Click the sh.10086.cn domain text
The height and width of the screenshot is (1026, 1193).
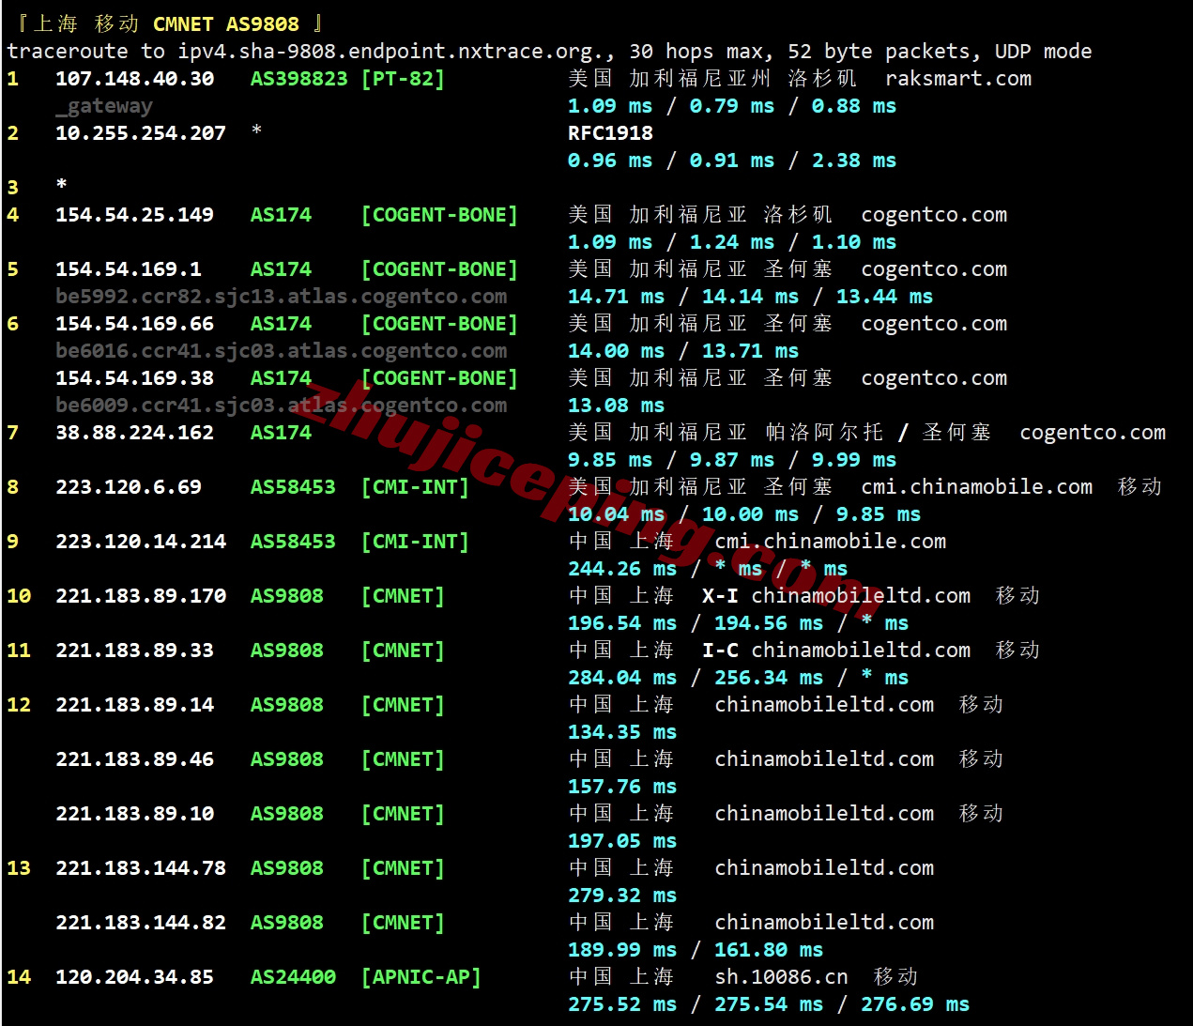[x=781, y=977]
